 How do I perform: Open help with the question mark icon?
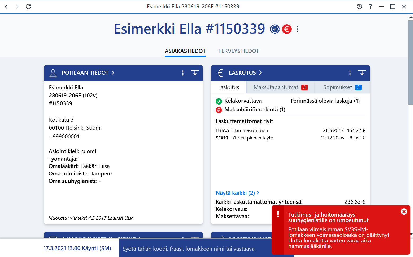(x=370, y=7)
